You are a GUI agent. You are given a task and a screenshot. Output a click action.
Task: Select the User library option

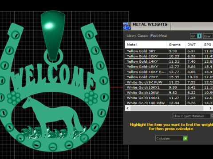(208, 36)
